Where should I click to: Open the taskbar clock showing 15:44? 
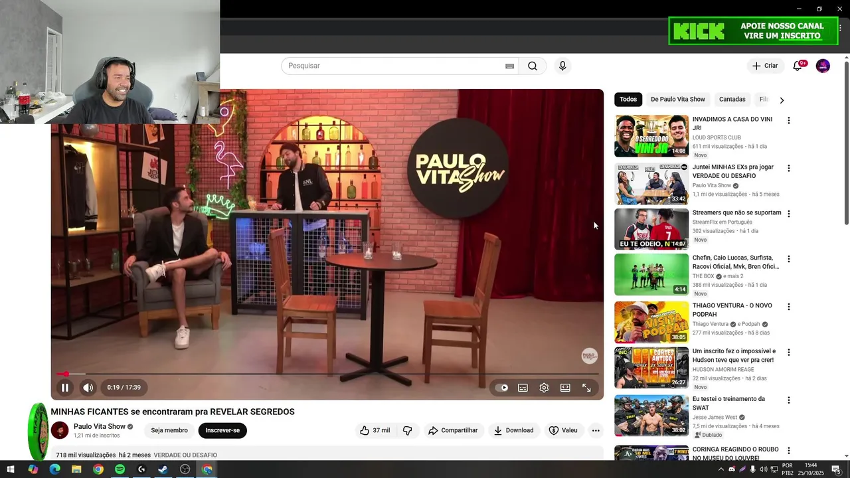(811, 469)
